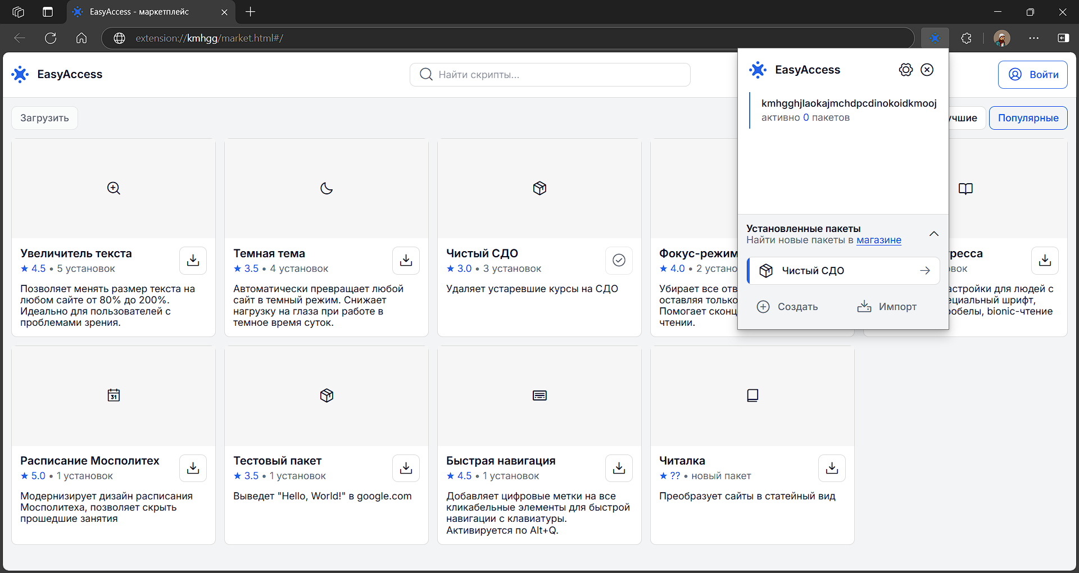The height and width of the screenshot is (573, 1079).
Task: Click the keyboard icon on Быстрая навигация card
Action: tap(539, 395)
